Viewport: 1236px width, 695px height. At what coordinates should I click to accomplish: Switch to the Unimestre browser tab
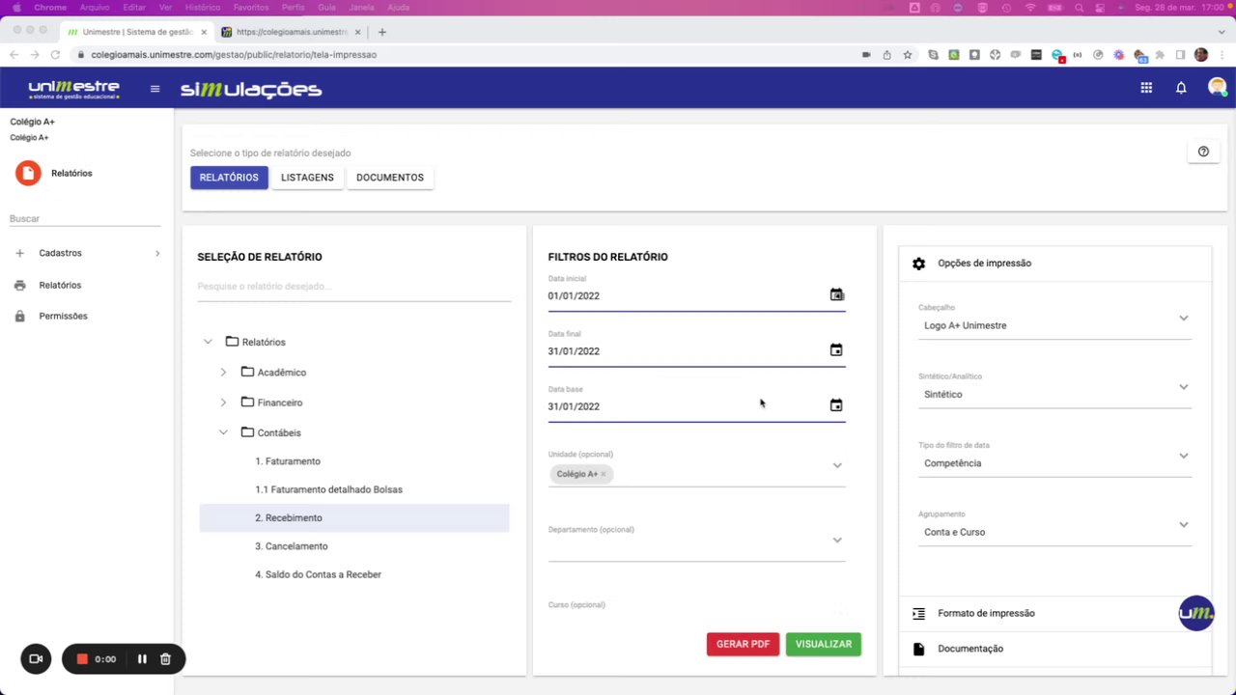136,32
